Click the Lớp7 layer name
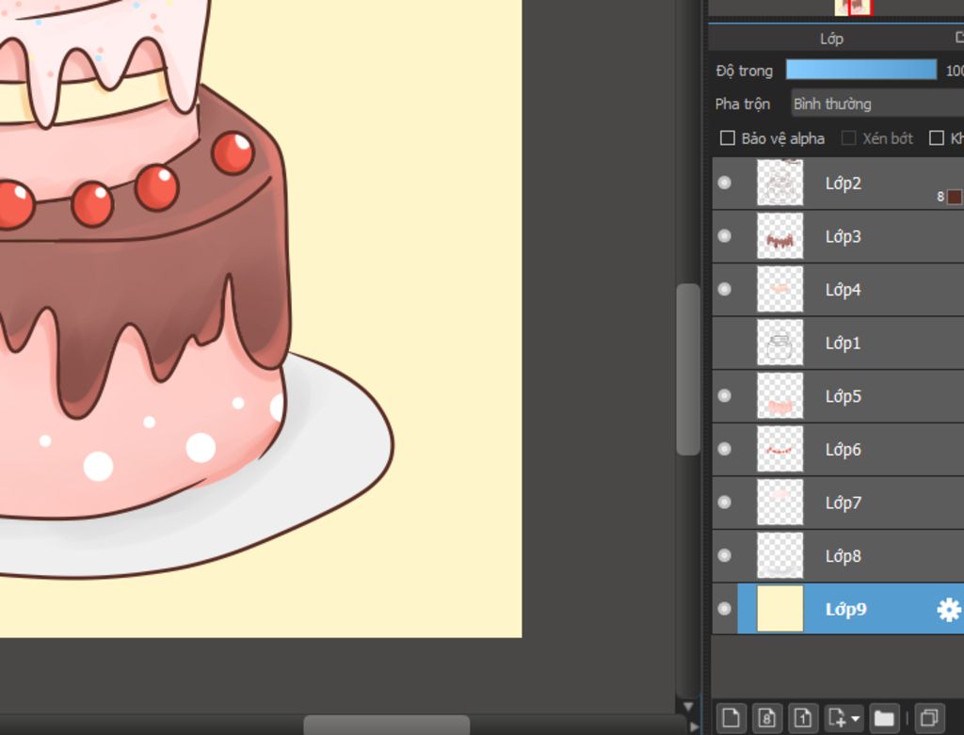Image resolution: width=964 pixels, height=735 pixels. pos(843,503)
